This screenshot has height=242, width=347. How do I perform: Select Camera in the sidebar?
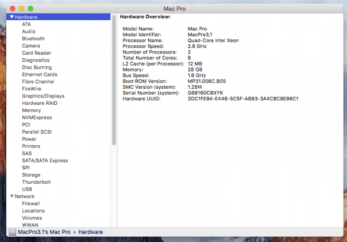pos(31,46)
